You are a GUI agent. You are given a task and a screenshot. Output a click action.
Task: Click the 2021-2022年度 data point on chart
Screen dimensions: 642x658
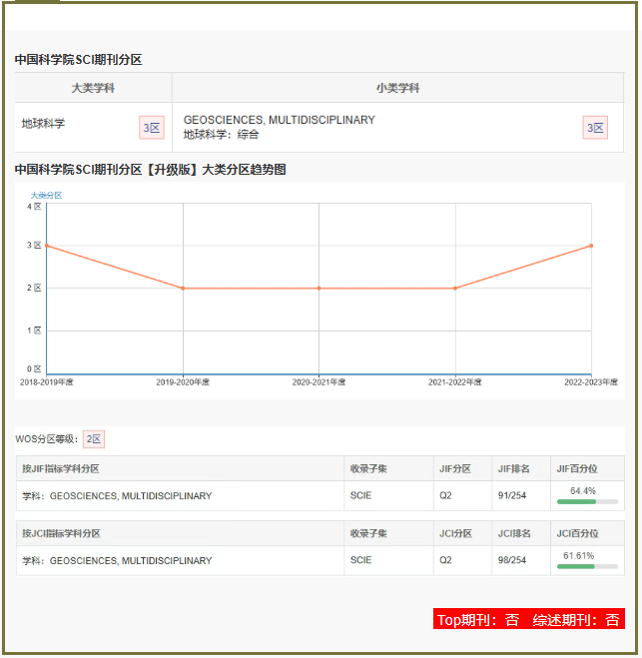[455, 289]
